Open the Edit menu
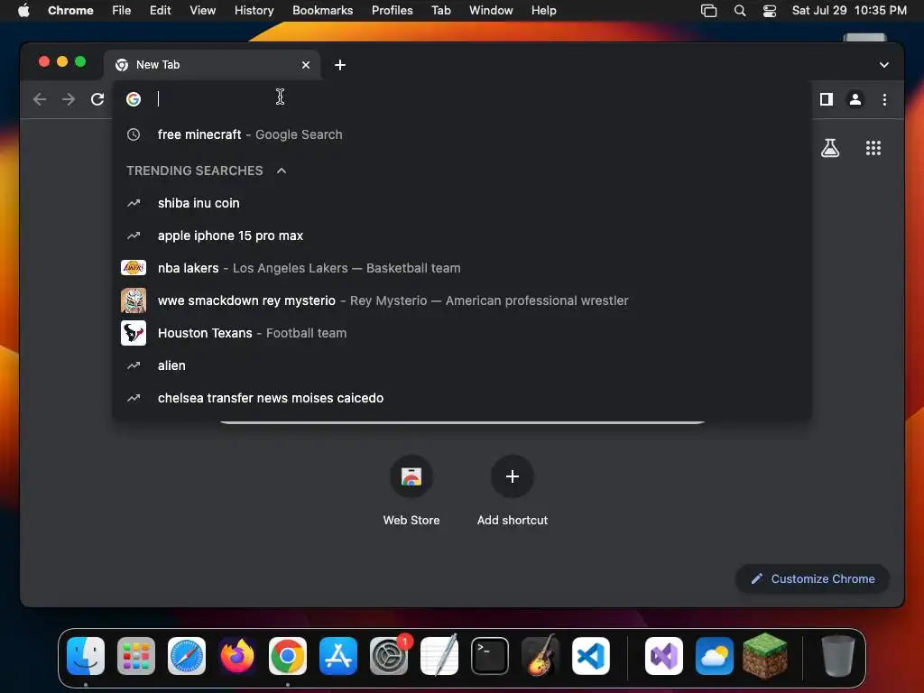Viewport: 924px width, 693px height. click(161, 11)
